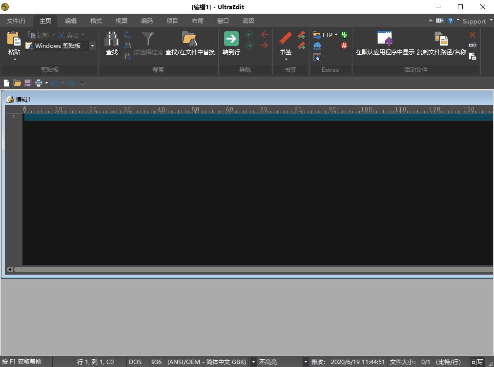Open highlighting language dropdown in status bar
The image size is (494, 367).
tap(305, 362)
